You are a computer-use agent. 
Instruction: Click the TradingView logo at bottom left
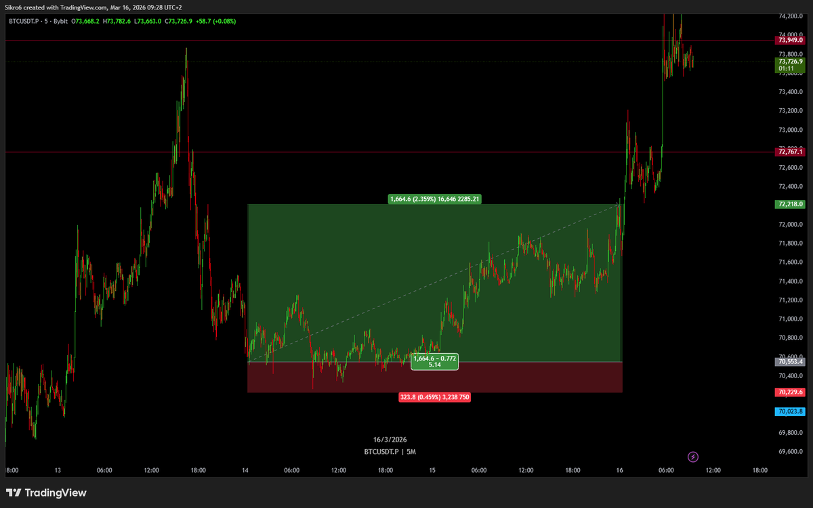[x=46, y=493]
